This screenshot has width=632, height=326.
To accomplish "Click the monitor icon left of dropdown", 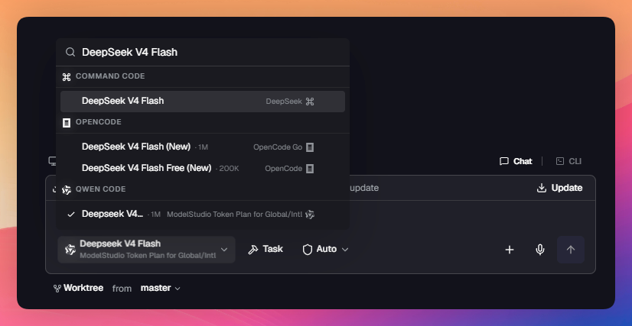I will click(52, 161).
